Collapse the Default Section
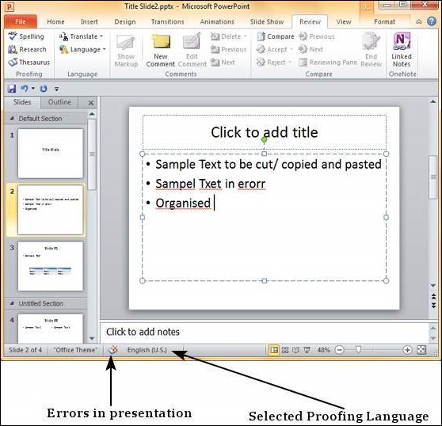The image size is (442, 426). (x=12, y=119)
